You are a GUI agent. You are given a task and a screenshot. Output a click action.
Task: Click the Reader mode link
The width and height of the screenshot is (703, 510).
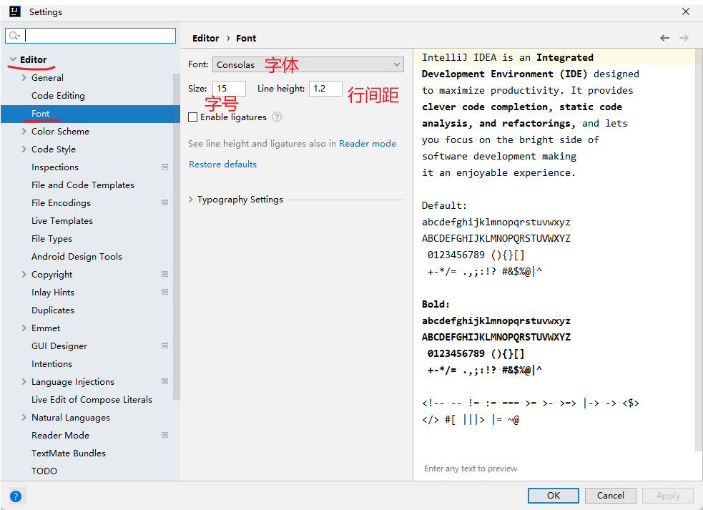coord(368,144)
